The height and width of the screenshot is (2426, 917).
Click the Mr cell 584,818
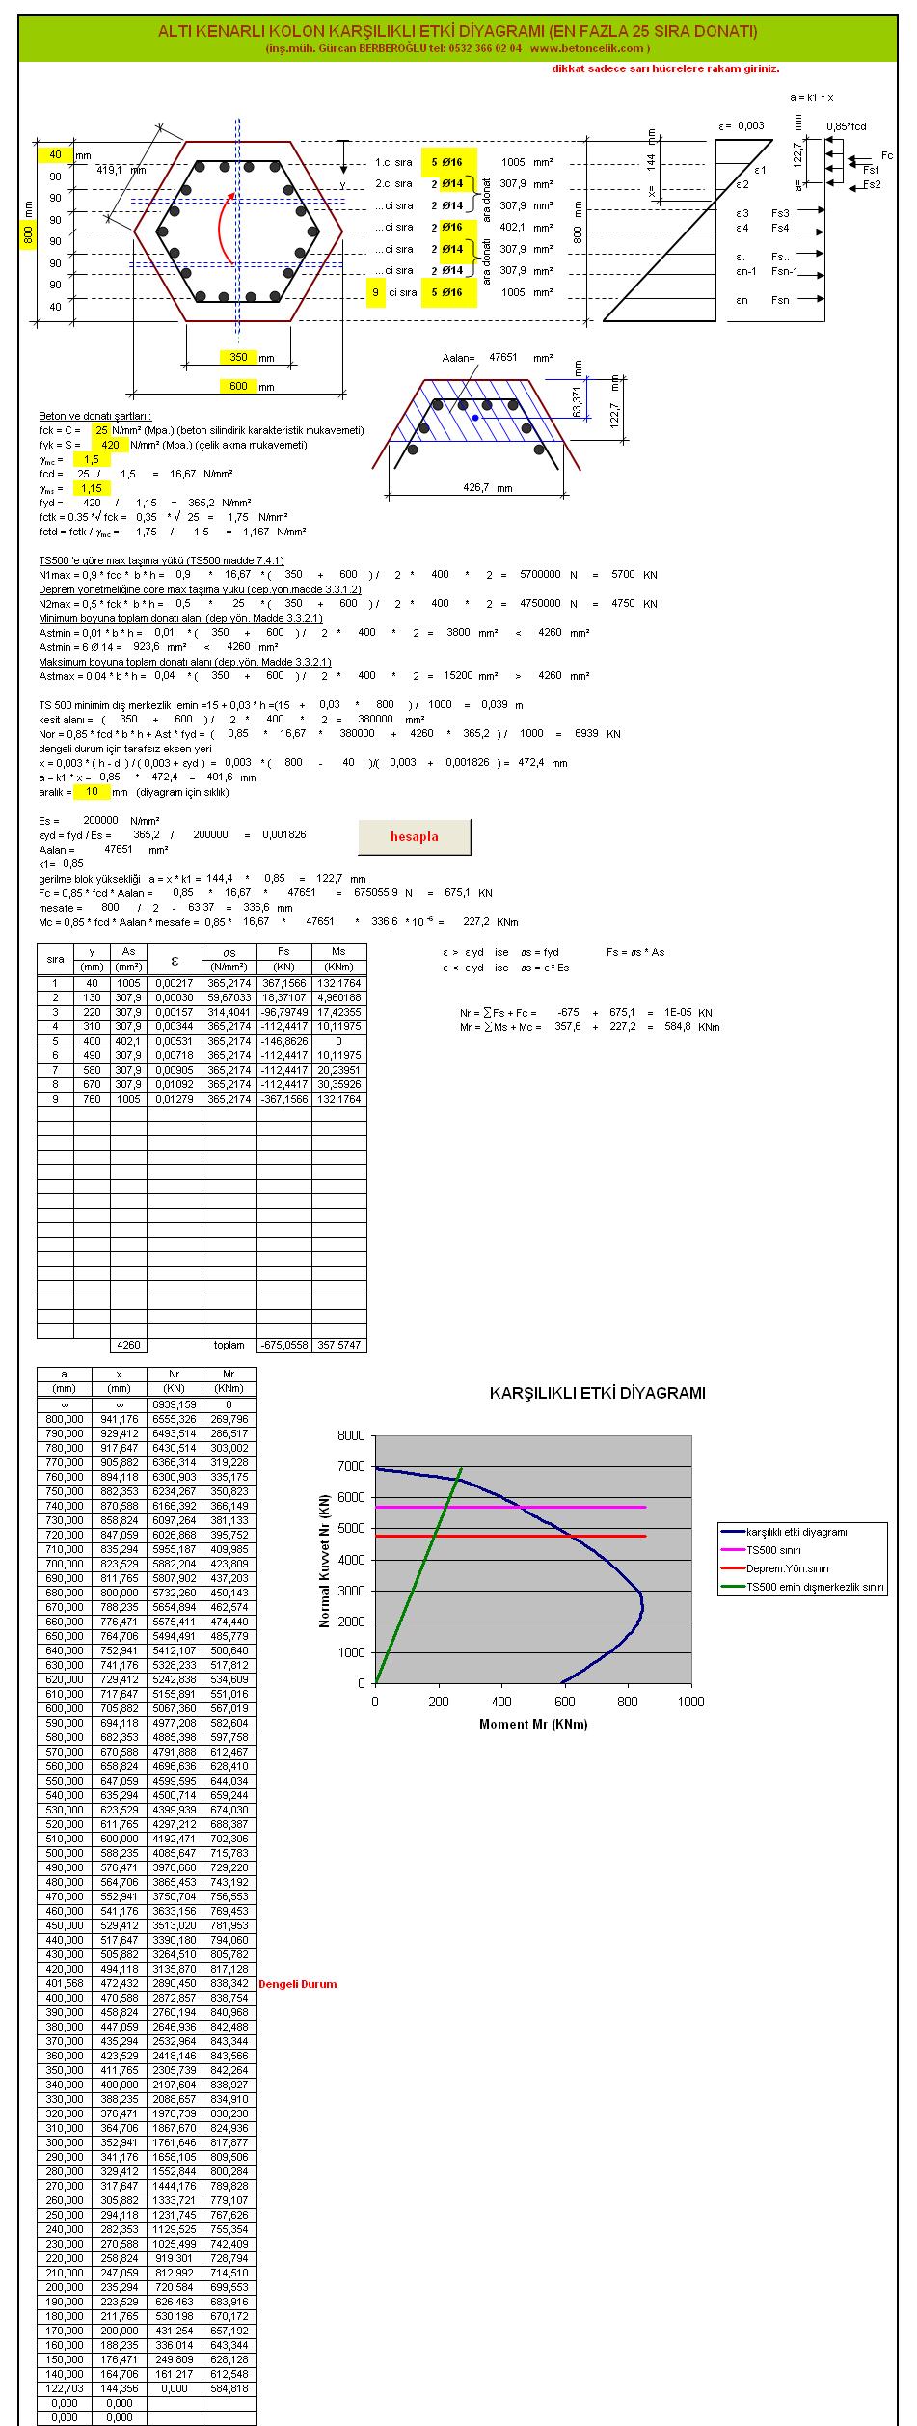(229, 2388)
